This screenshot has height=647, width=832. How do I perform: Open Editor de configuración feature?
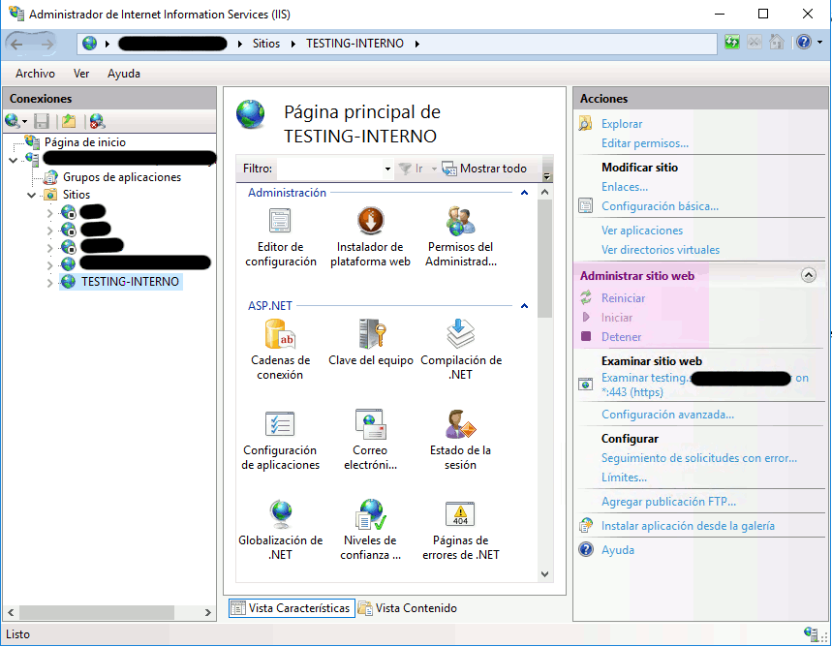(280, 237)
